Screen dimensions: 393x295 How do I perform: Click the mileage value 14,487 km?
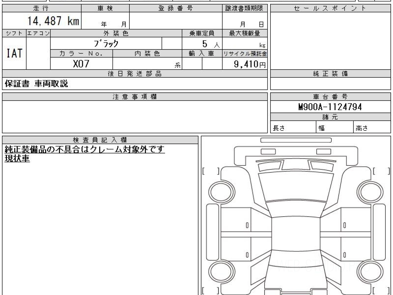53,21
